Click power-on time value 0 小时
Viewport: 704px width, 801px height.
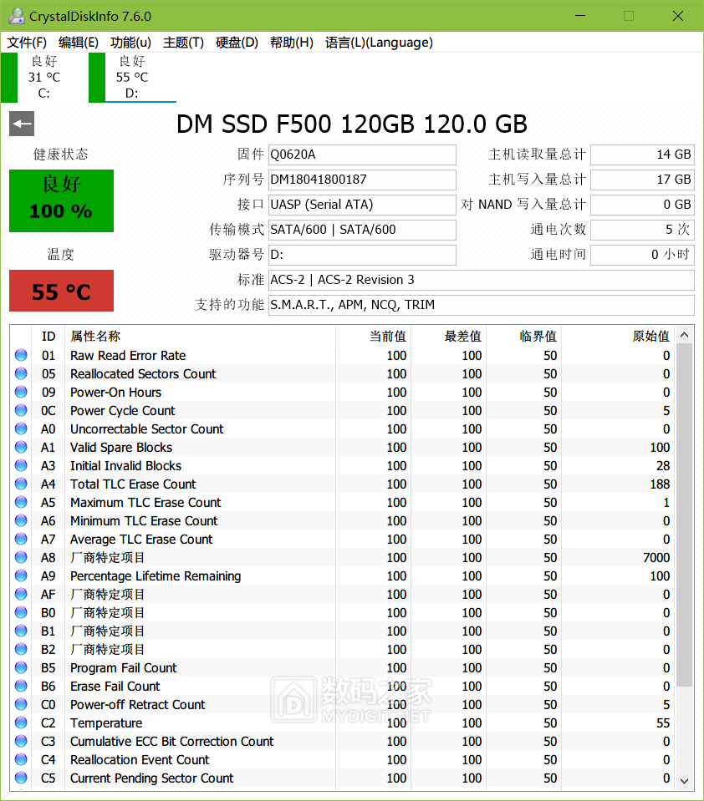point(642,255)
